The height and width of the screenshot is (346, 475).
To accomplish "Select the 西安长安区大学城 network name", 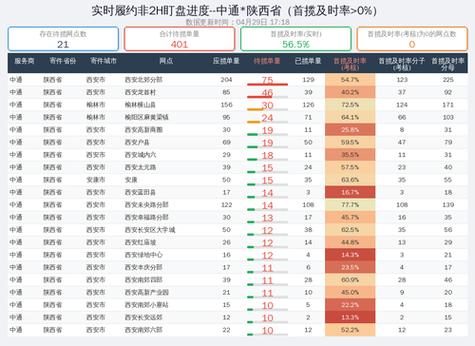I will point(150,230).
